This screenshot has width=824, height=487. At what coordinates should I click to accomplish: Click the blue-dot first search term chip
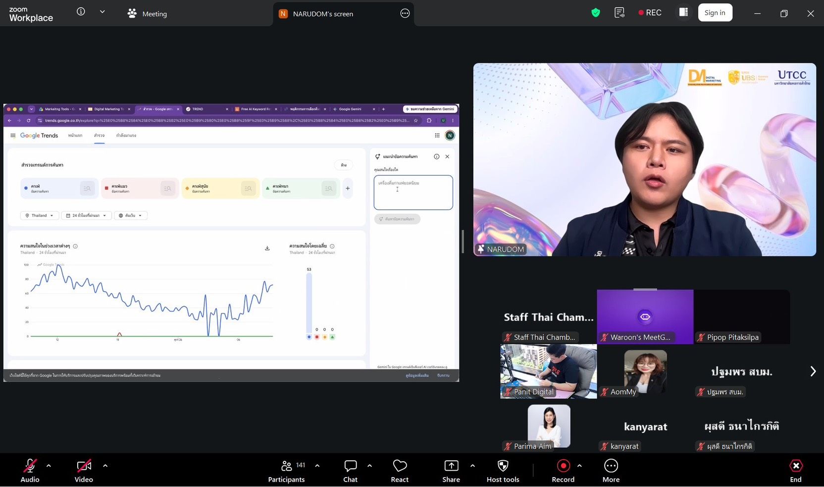pyautogui.click(x=59, y=189)
